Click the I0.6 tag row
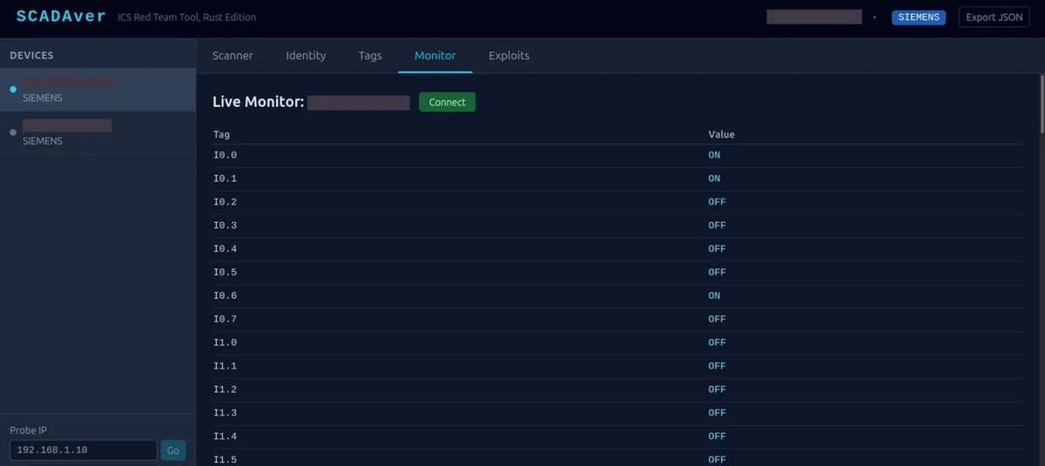The image size is (1045, 466). pyautogui.click(x=617, y=296)
